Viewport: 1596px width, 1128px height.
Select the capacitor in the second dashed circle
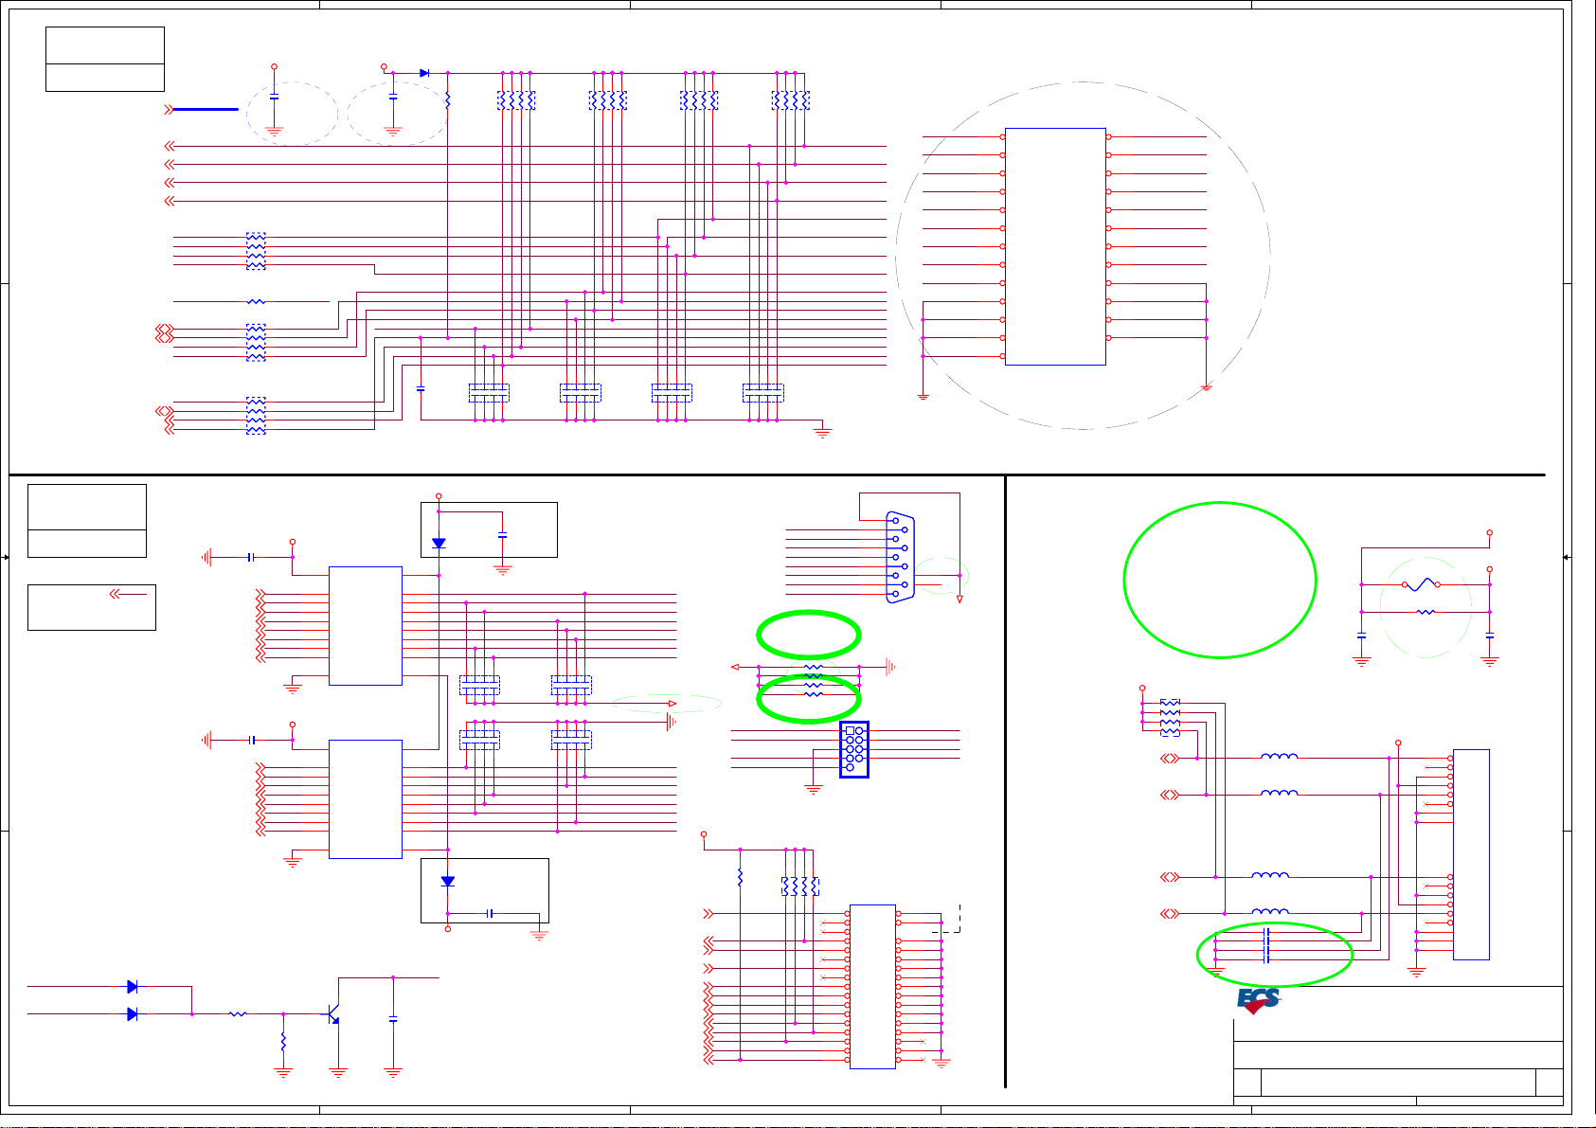coord(393,97)
